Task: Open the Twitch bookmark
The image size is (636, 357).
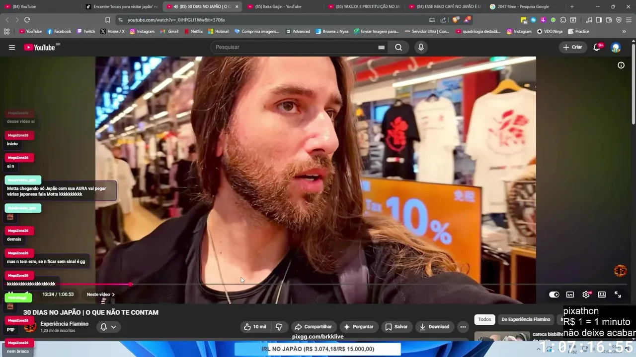Action: (x=85, y=31)
